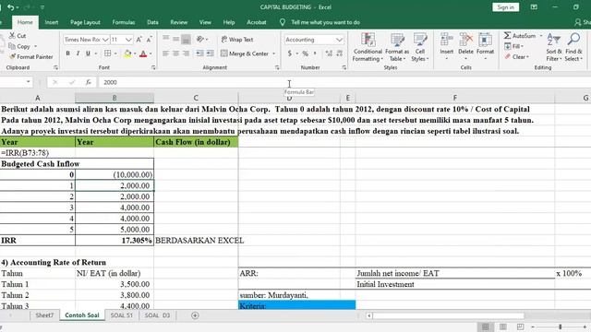Open the Accounting number format dropdown
The height and width of the screenshot is (332, 591).
(339, 40)
